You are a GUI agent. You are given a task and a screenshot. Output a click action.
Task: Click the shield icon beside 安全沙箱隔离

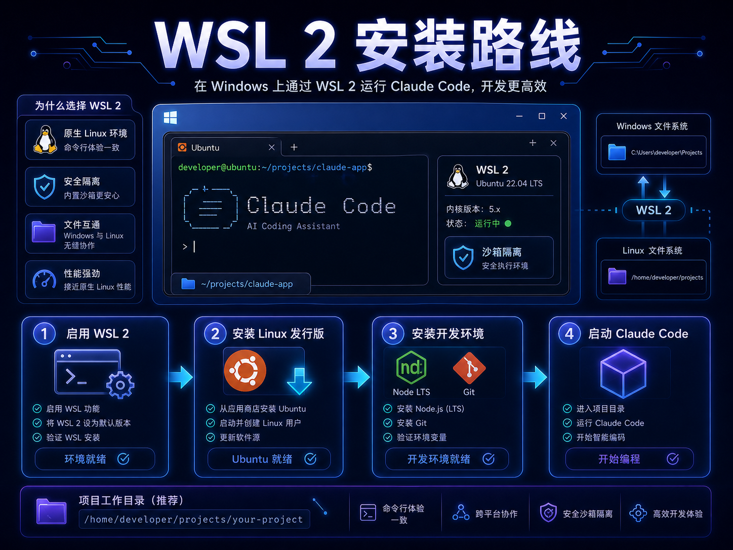click(x=548, y=513)
